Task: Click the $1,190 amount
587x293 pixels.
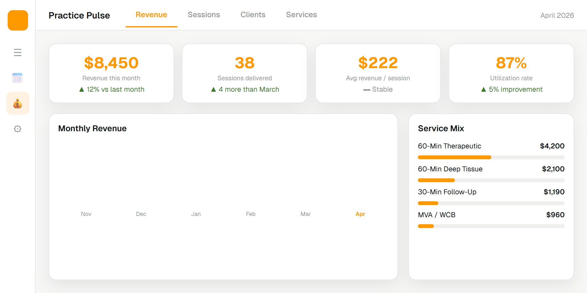Action: tap(554, 192)
